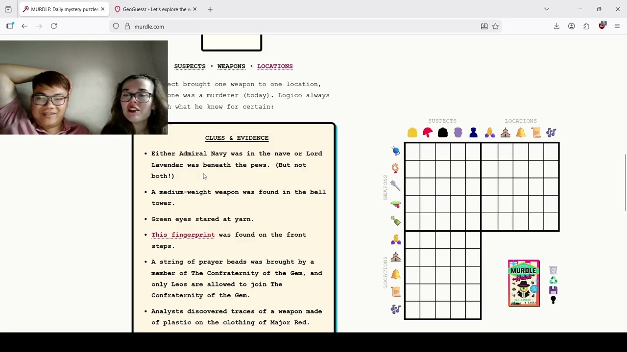Open a new browser tab
Image resolution: width=627 pixels, height=352 pixels.
coord(210,9)
